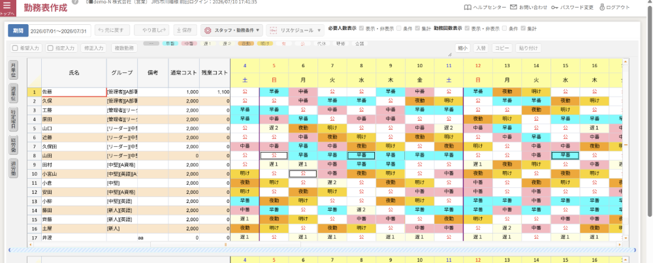653x263 pixels.
Task: Open the 2026/07/01〜2026/07/31 period field
Action: pos(59,31)
